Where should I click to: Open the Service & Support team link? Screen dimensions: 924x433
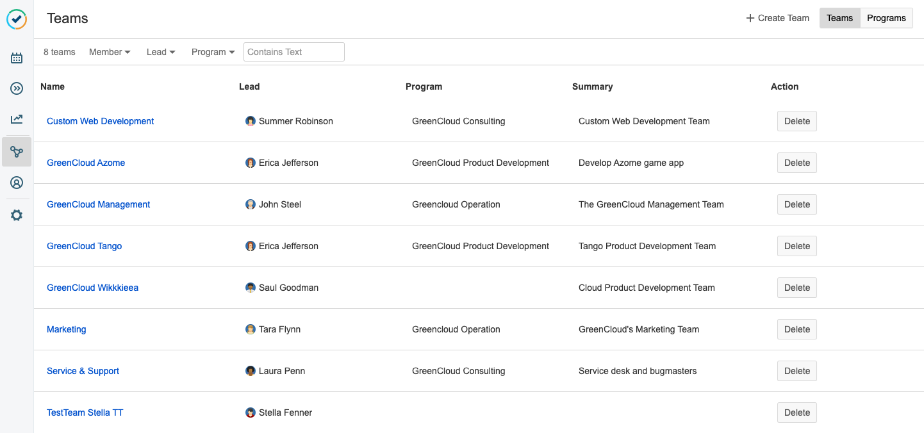83,371
